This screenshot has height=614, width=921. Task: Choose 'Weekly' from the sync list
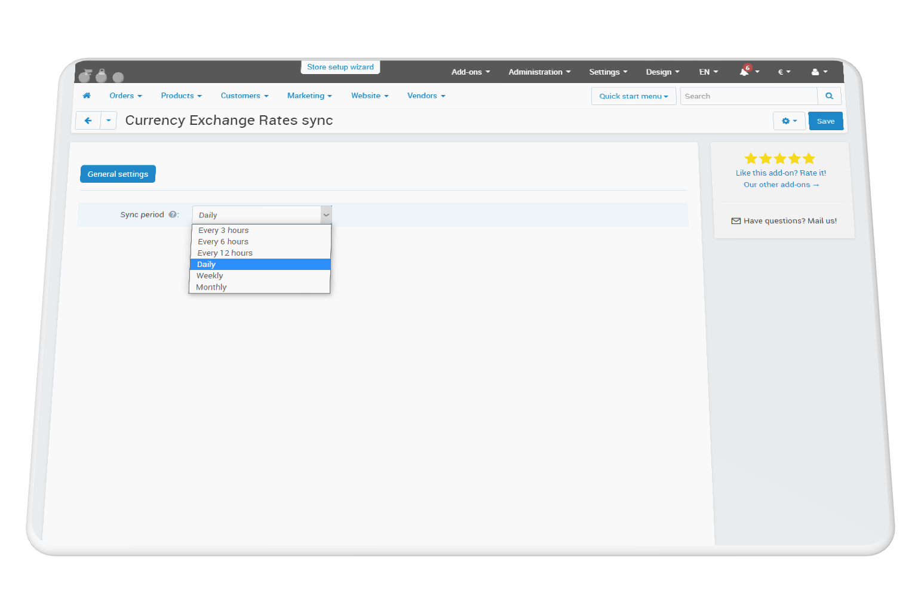[210, 276]
